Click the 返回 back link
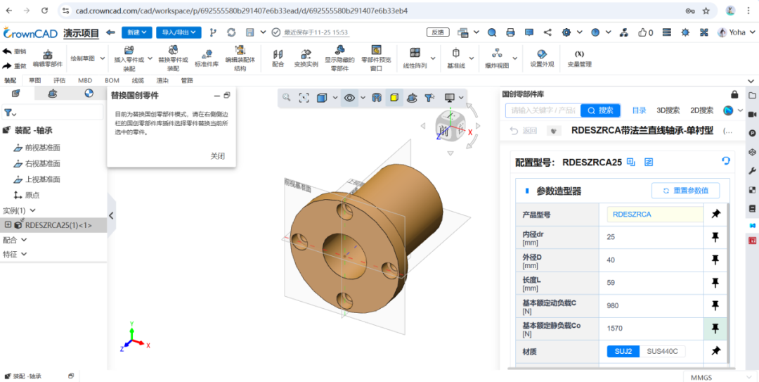The width and height of the screenshot is (759, 382). [x=523, y=130]
